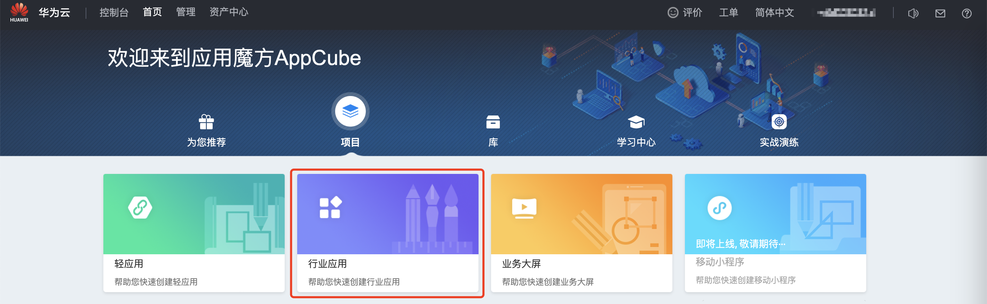Click 帮助您快速创建业务大屏 description
The width and height of the screenshot is (987, 304).
click(x=548, y=282)
